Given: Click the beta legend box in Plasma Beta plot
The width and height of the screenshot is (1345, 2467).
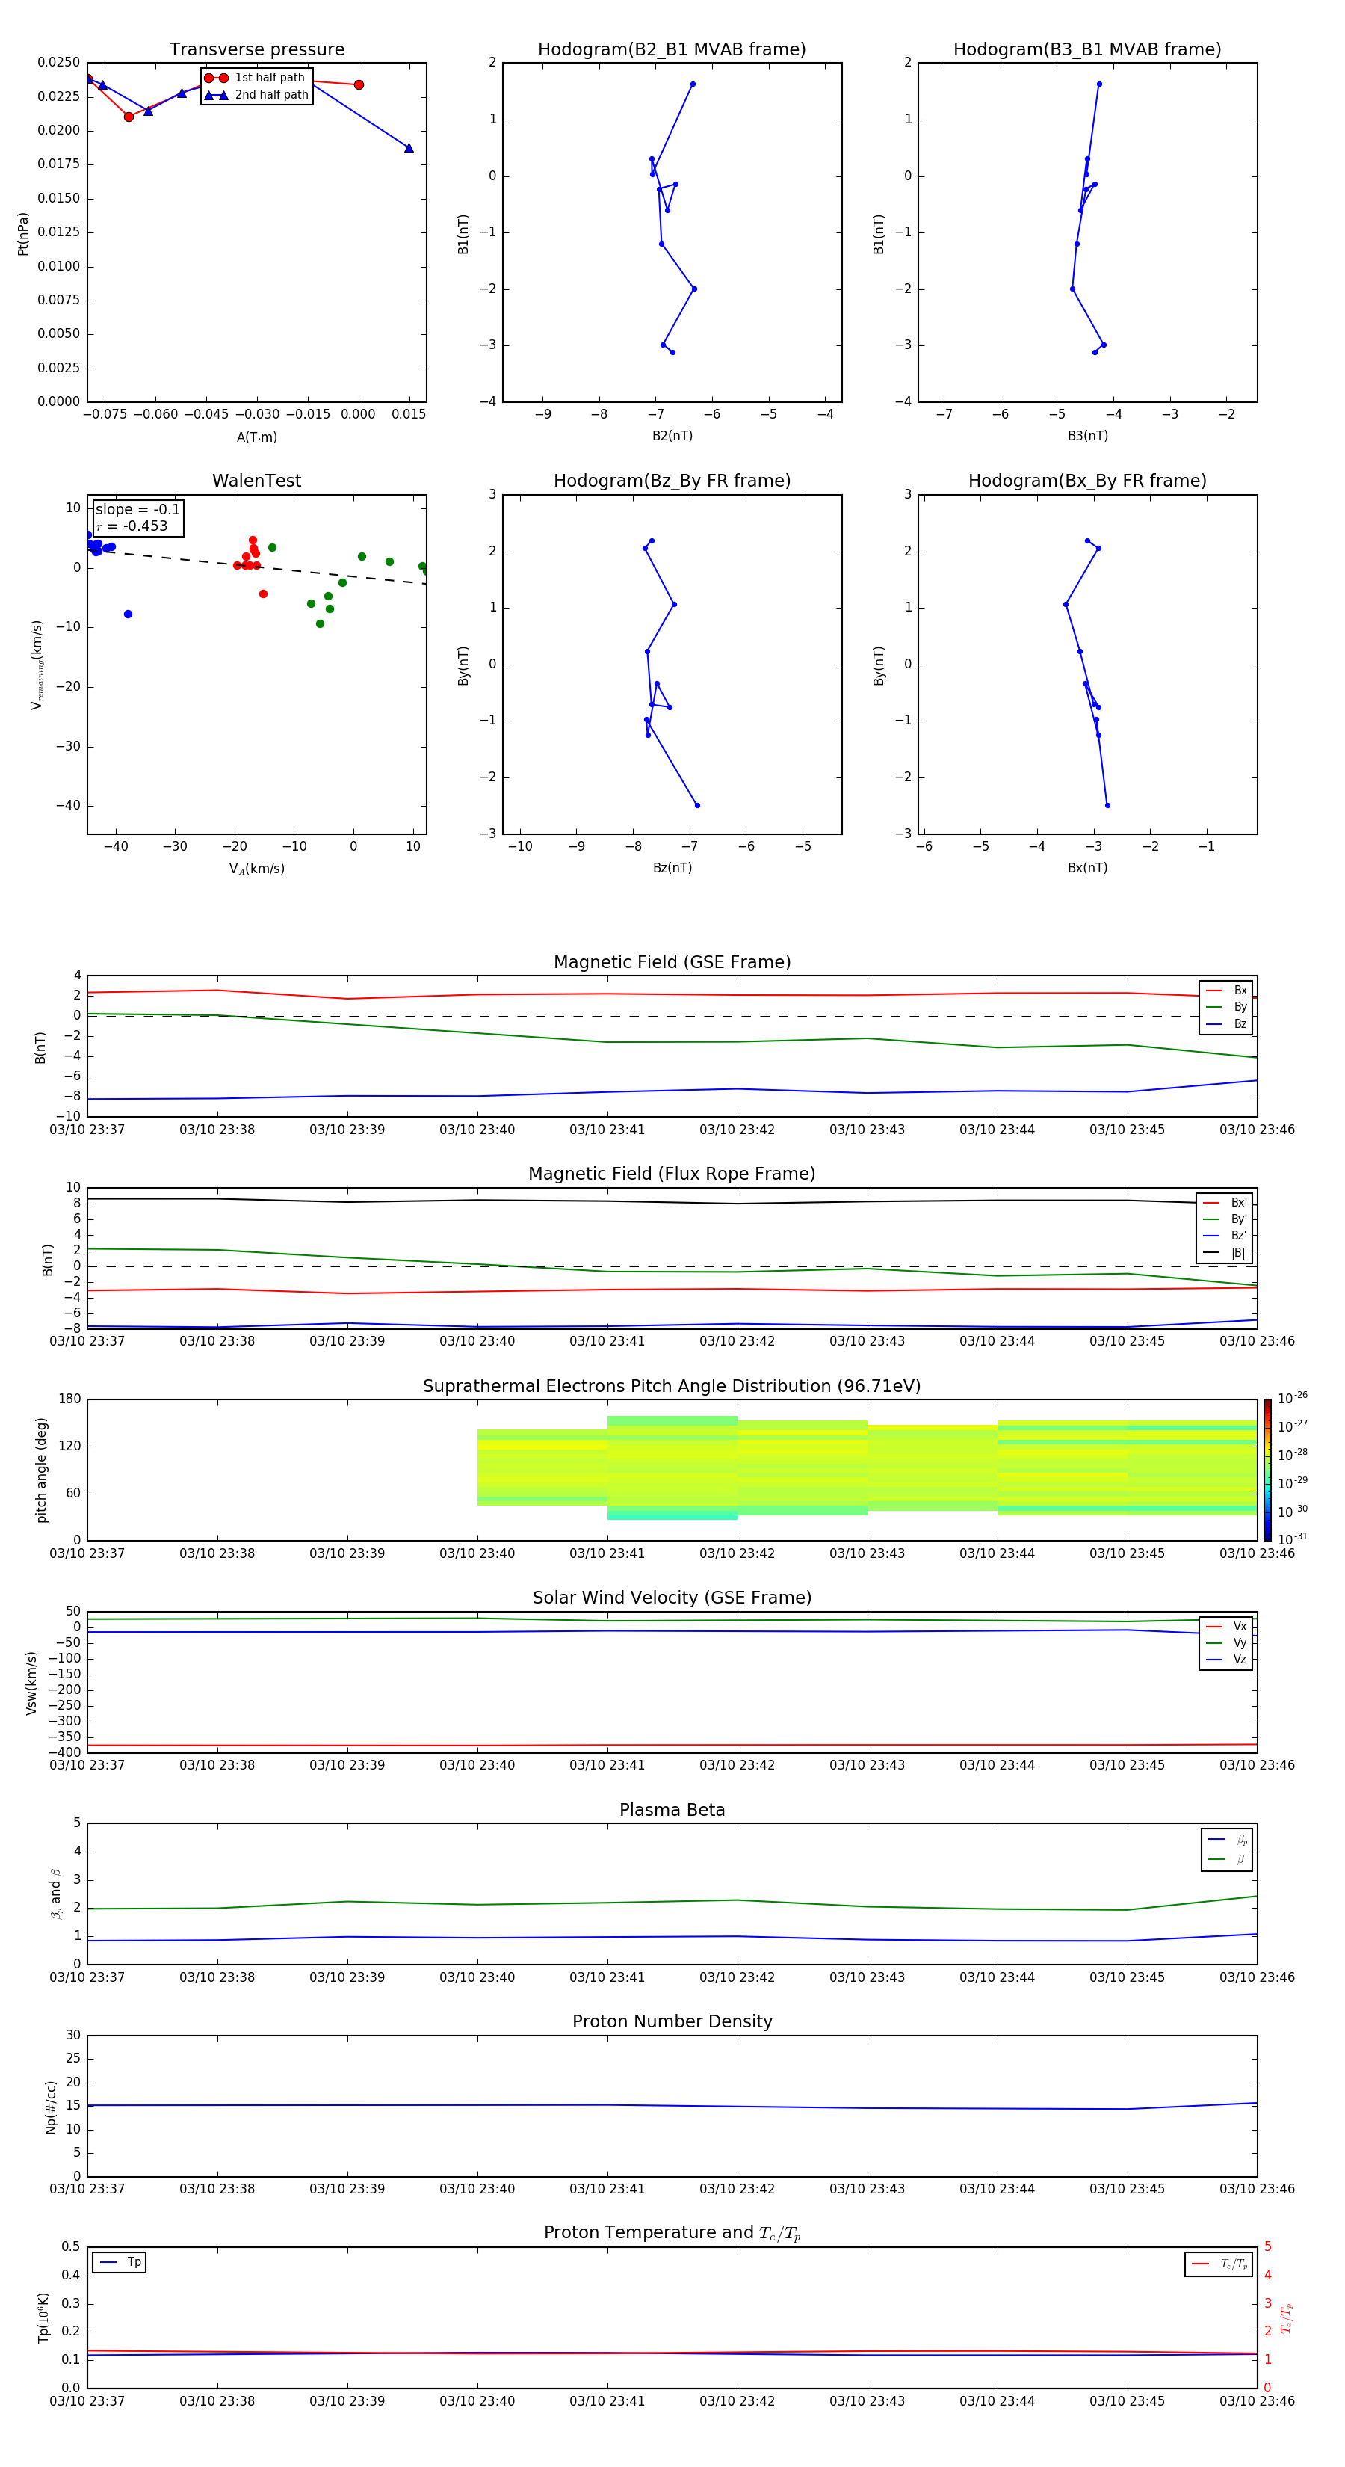Looking at the screenshot, I should click(x=1226, y=1850).
